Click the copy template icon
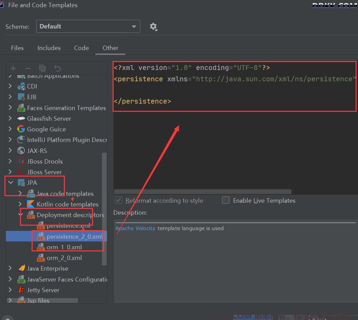Viewport: 358px width, 320px height. (43, 68)
